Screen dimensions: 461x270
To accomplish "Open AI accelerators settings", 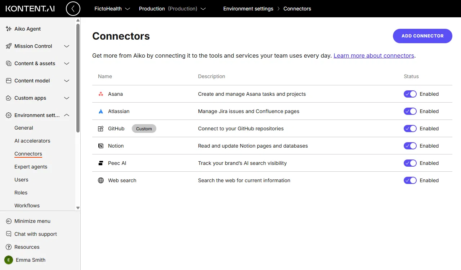I will [x=32, y=141].
